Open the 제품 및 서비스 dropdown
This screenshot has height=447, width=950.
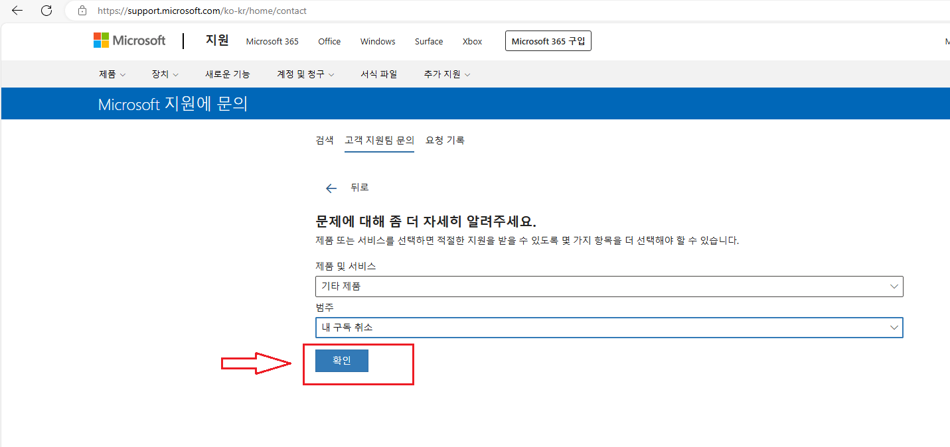click(609, 287)
